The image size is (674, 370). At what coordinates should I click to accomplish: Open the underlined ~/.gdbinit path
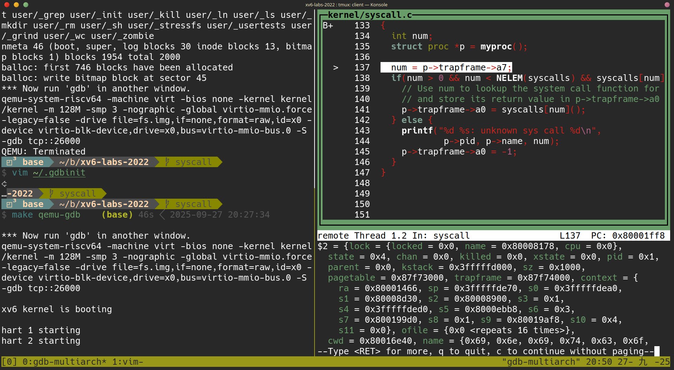coord(59,173)
